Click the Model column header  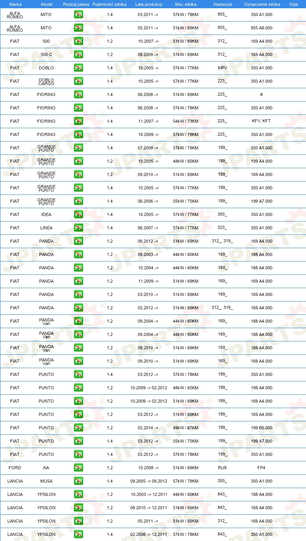tap(47, 4)
